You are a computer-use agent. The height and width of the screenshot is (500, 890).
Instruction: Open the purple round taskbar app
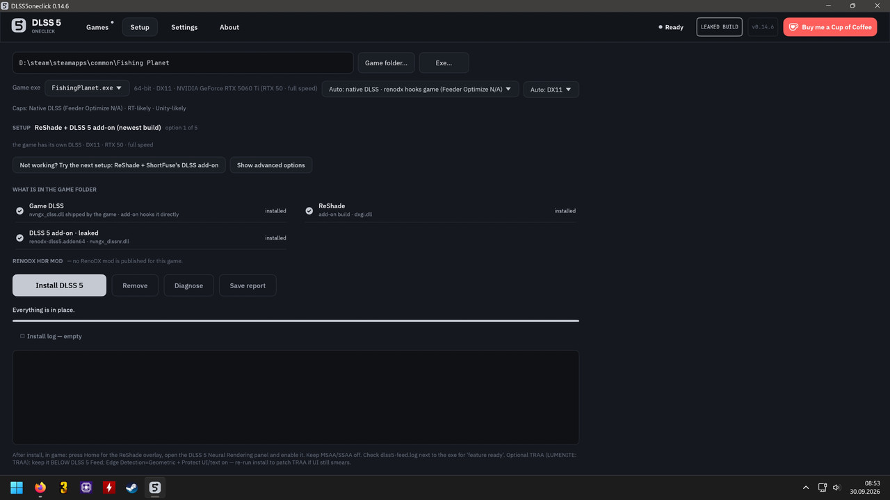pyautogui.click(x=86, y=487)
